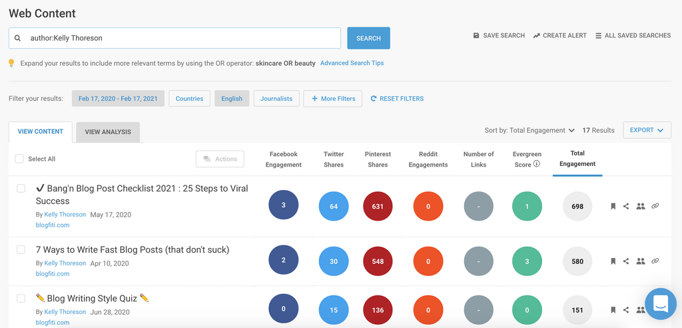The width and height of the screenshot is (682, 328).
Task: Click into the author search input field
Action: (180, 39)
